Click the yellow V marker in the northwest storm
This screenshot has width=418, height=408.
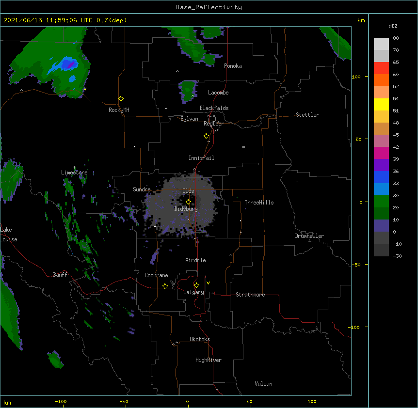[x=85, y=89]
